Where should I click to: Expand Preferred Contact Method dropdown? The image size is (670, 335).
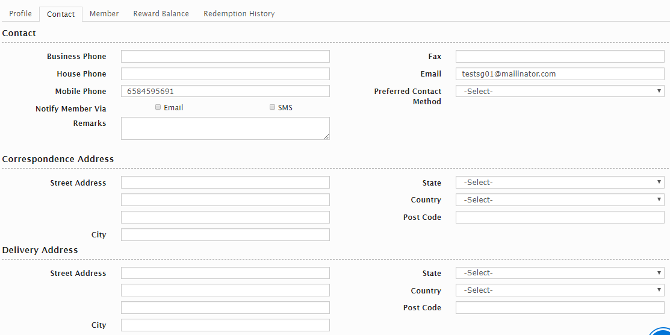pos(560,92)
